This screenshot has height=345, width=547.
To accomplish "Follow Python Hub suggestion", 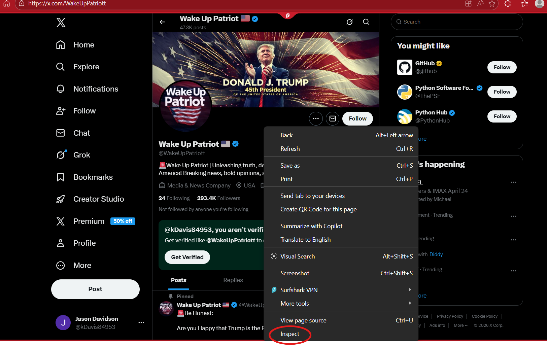I will tap(502, 116).
